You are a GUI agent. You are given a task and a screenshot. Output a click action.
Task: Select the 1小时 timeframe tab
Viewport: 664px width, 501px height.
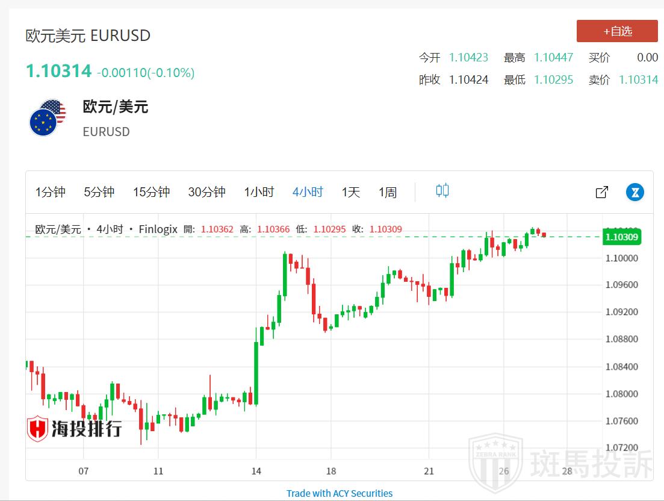coord(259,192)
